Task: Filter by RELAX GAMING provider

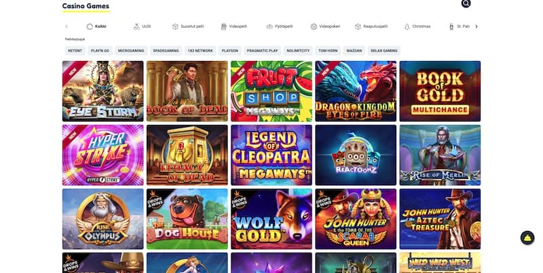Action: [x=384, y=50]
